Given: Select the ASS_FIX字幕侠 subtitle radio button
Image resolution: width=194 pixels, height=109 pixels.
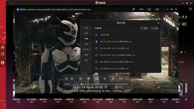Looking at the screenshot, I should 96,42.
